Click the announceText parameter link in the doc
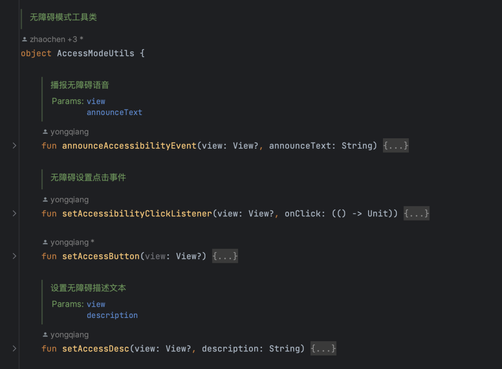Viewport: 502px width, 369px height. pyautogui.click(x=114, y=112)
